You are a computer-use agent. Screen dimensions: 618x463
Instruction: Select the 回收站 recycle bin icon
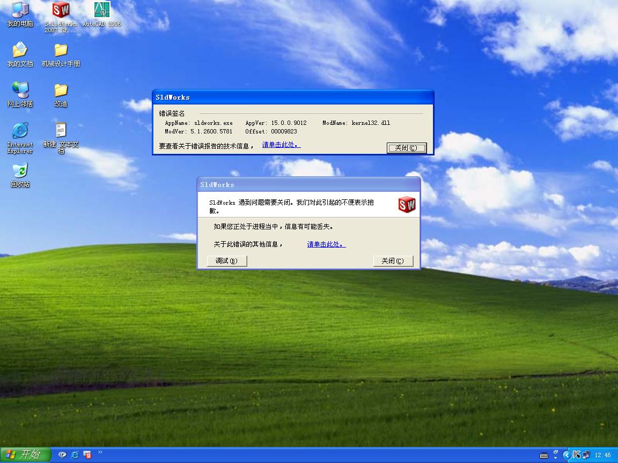click(20, 176)
